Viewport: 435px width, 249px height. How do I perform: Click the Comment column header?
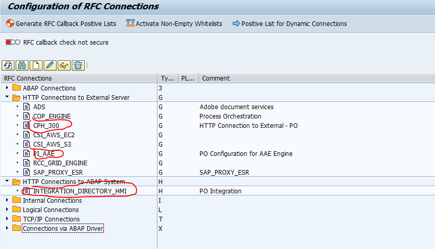(317, 78)
